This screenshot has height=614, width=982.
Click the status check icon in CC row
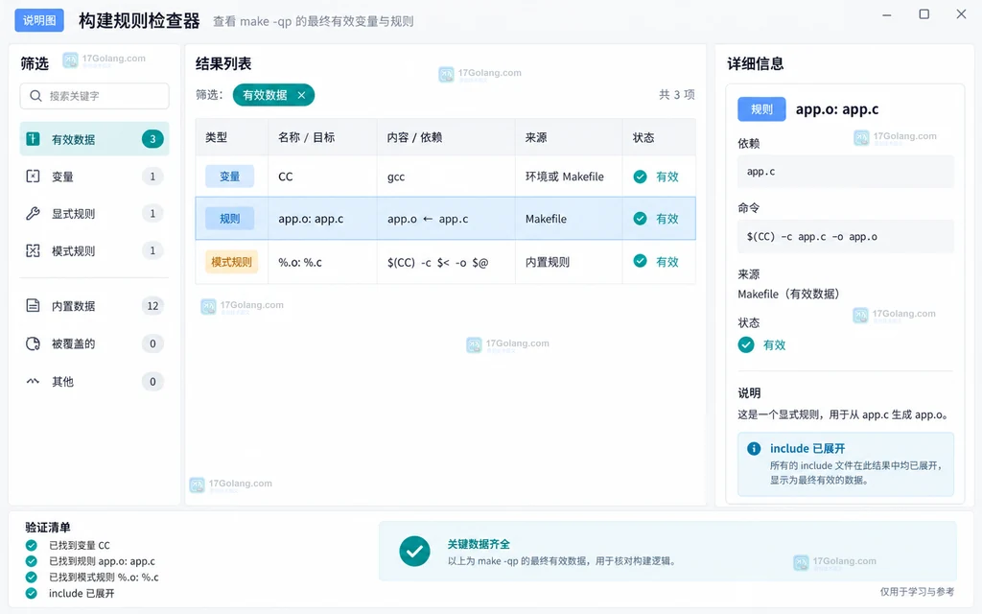point(640,177)
